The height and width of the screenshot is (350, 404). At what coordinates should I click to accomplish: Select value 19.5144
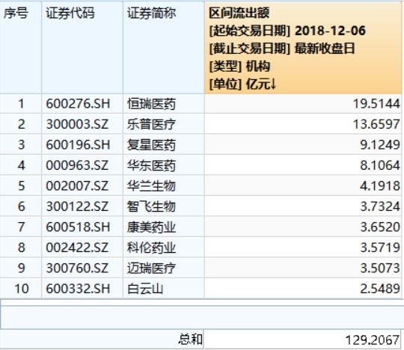(376, 104)
